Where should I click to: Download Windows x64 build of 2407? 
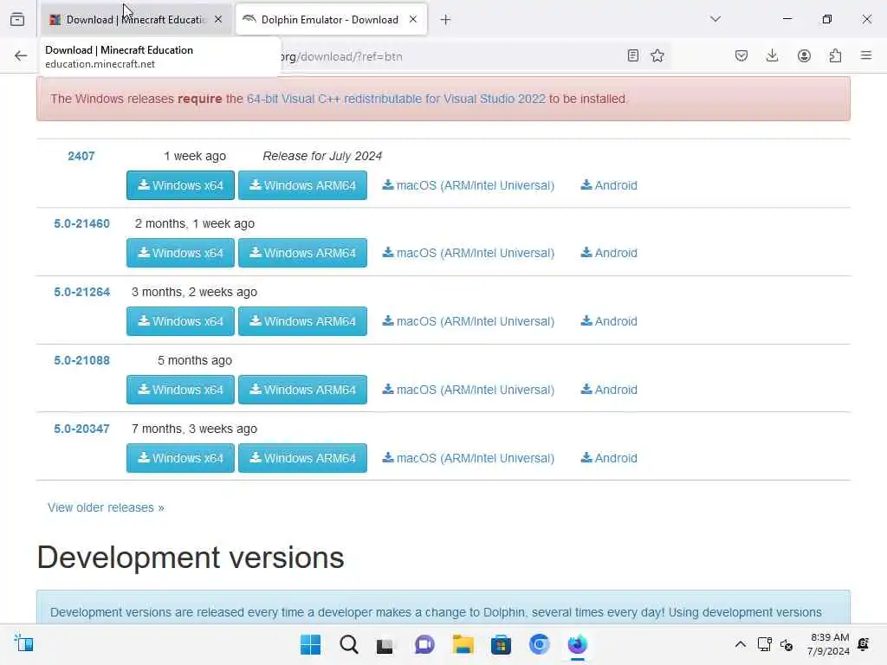[x=180, y=185]
